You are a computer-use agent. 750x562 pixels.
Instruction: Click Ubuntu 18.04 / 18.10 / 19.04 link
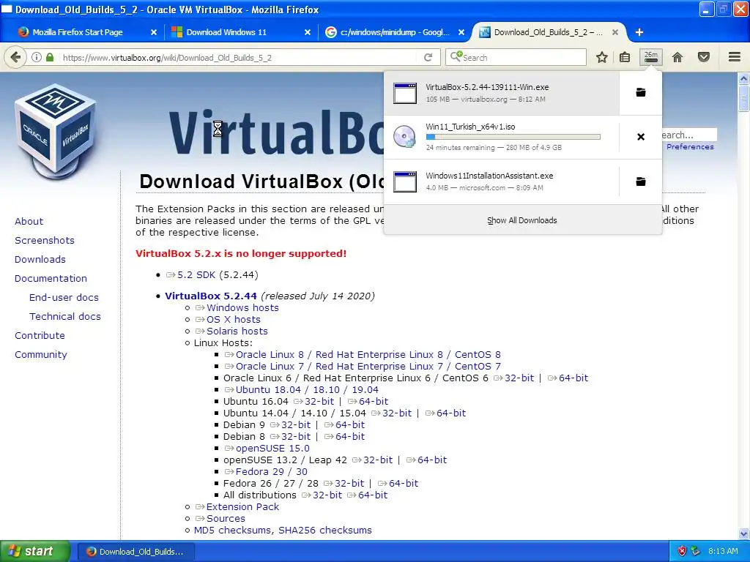[307, 389]
